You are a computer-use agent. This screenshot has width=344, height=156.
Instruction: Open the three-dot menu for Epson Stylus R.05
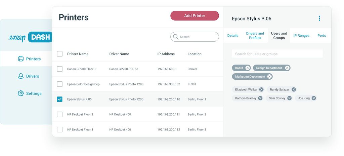(319, 18)
